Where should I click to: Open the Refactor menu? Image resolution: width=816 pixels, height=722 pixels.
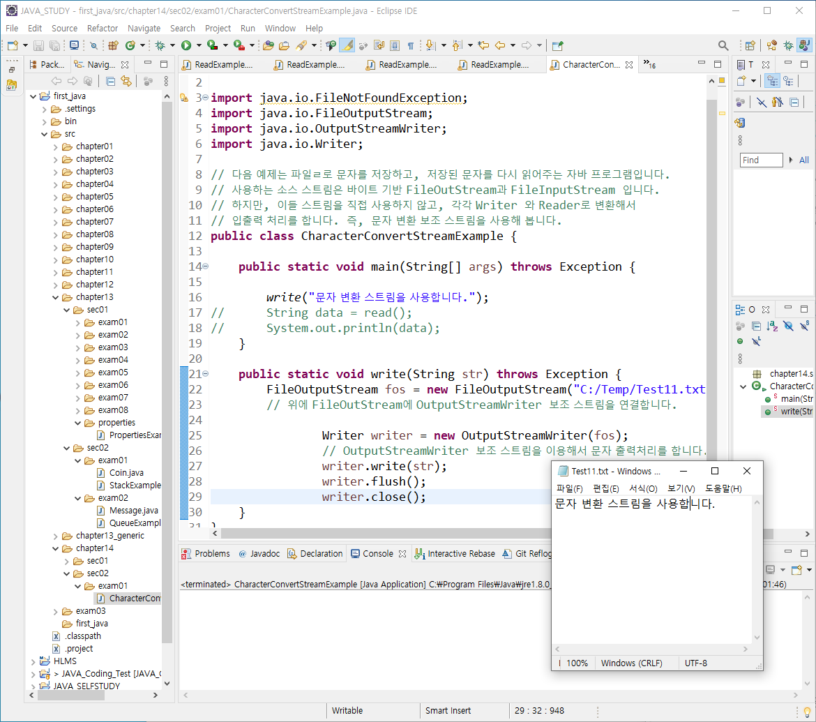(103, 29)
